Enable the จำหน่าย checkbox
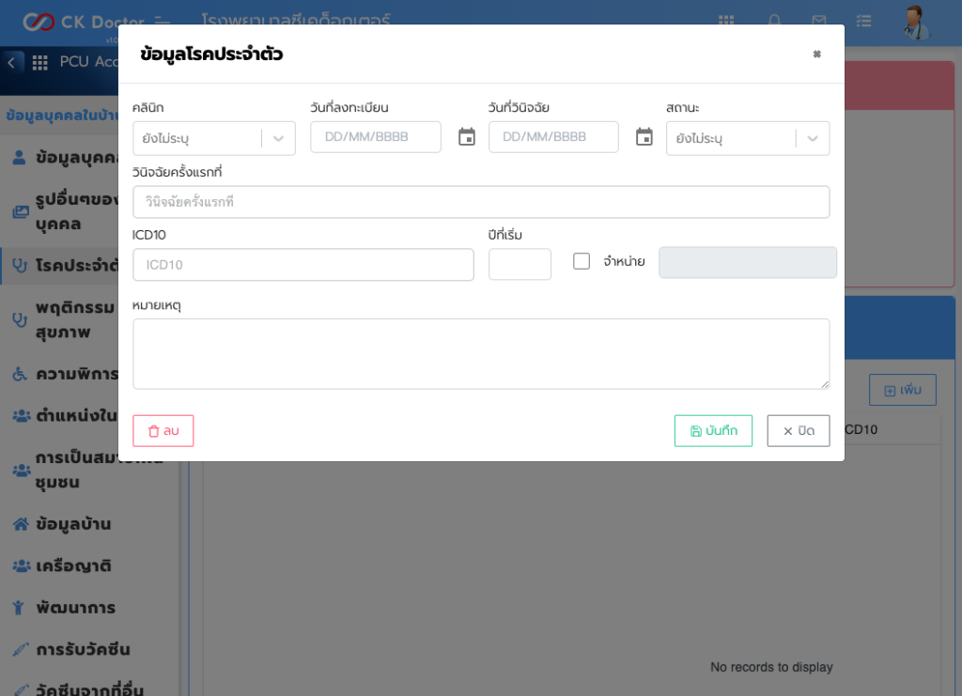Viewport: 962px width, 696px height. coord(582,261)
